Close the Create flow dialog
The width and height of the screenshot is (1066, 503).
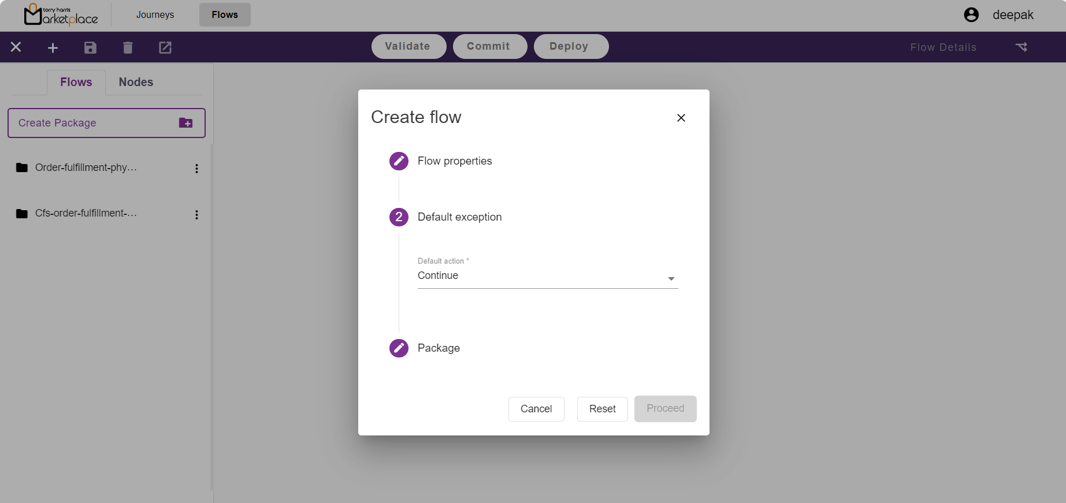point(681,118)
